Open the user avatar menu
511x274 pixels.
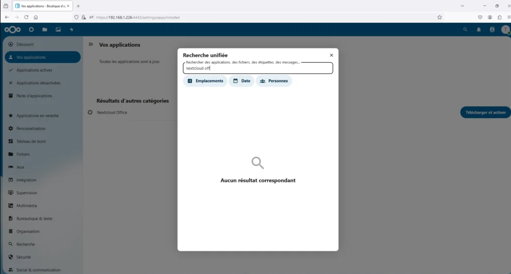pyautogui.click(x=505, y=30)
